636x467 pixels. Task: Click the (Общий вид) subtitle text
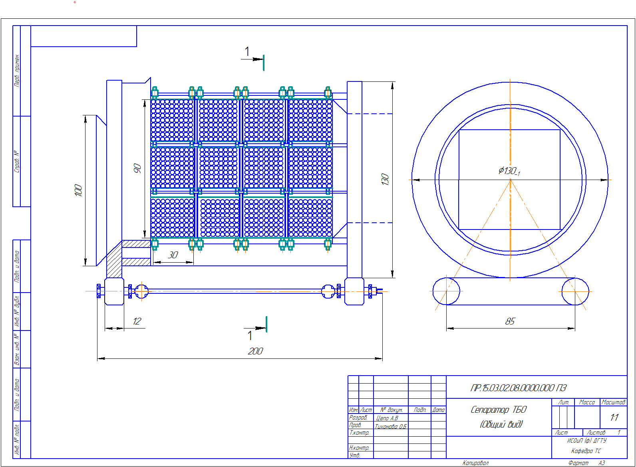point(501,424)
